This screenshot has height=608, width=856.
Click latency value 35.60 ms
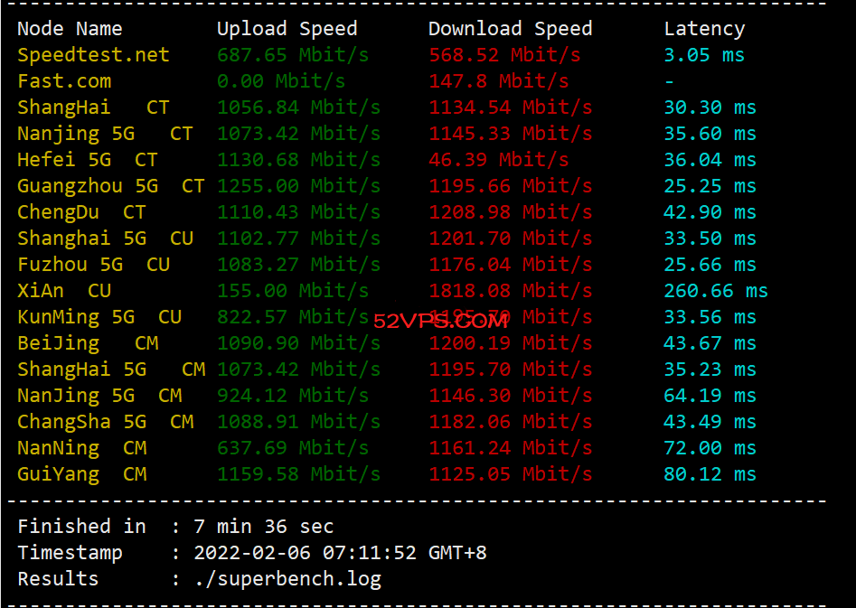pos(710,134)
